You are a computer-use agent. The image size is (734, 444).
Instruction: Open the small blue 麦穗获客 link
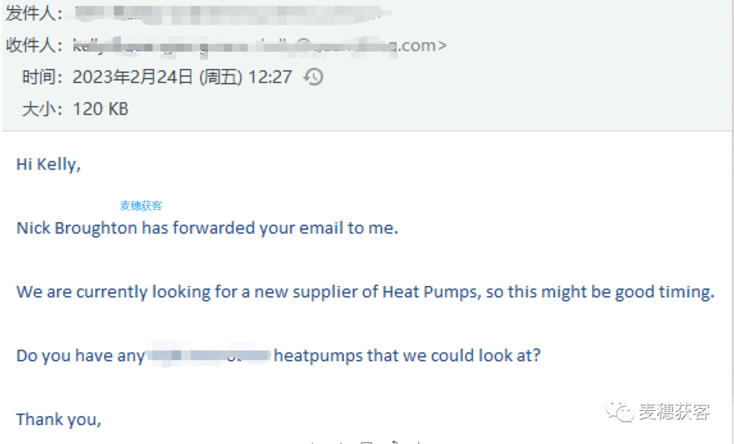click(x=141, y=206)
